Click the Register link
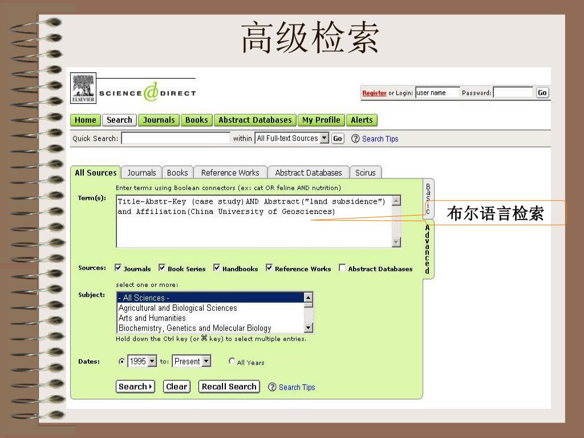Viewport: 584px width, 438px height. pos(374,93)
